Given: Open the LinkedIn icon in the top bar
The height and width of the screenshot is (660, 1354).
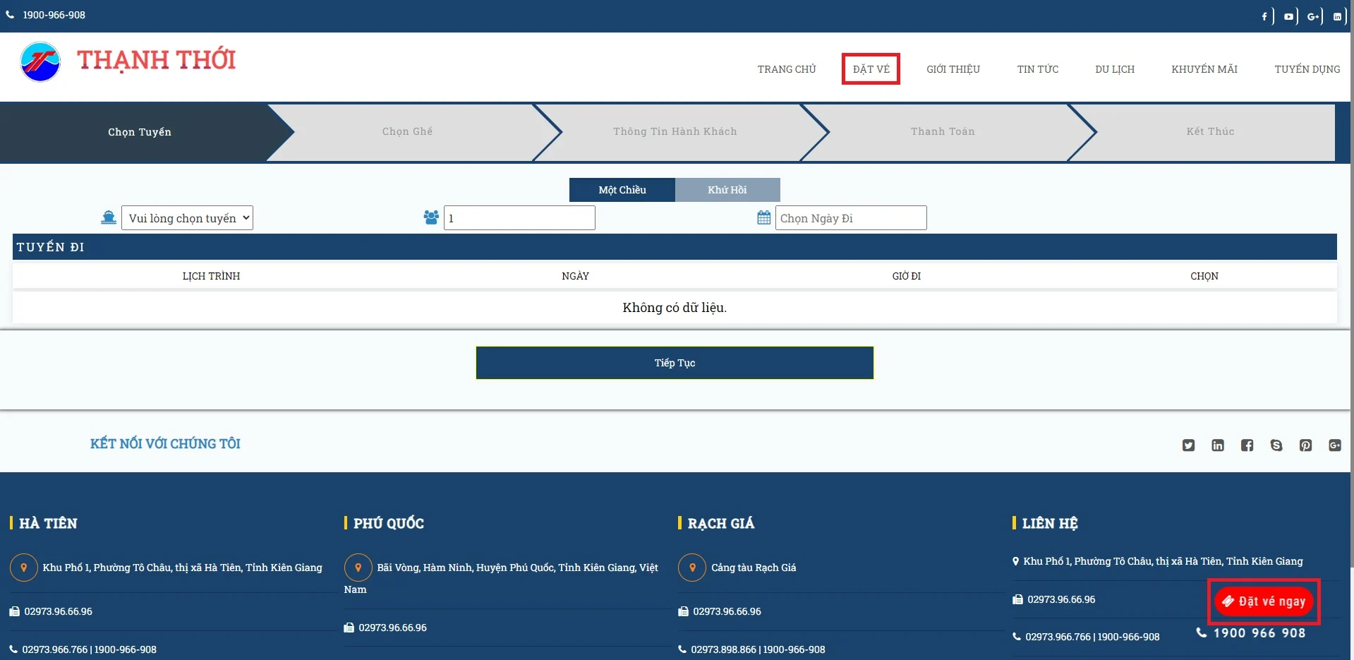Looking at the screenshot, I should [1337, 16].
